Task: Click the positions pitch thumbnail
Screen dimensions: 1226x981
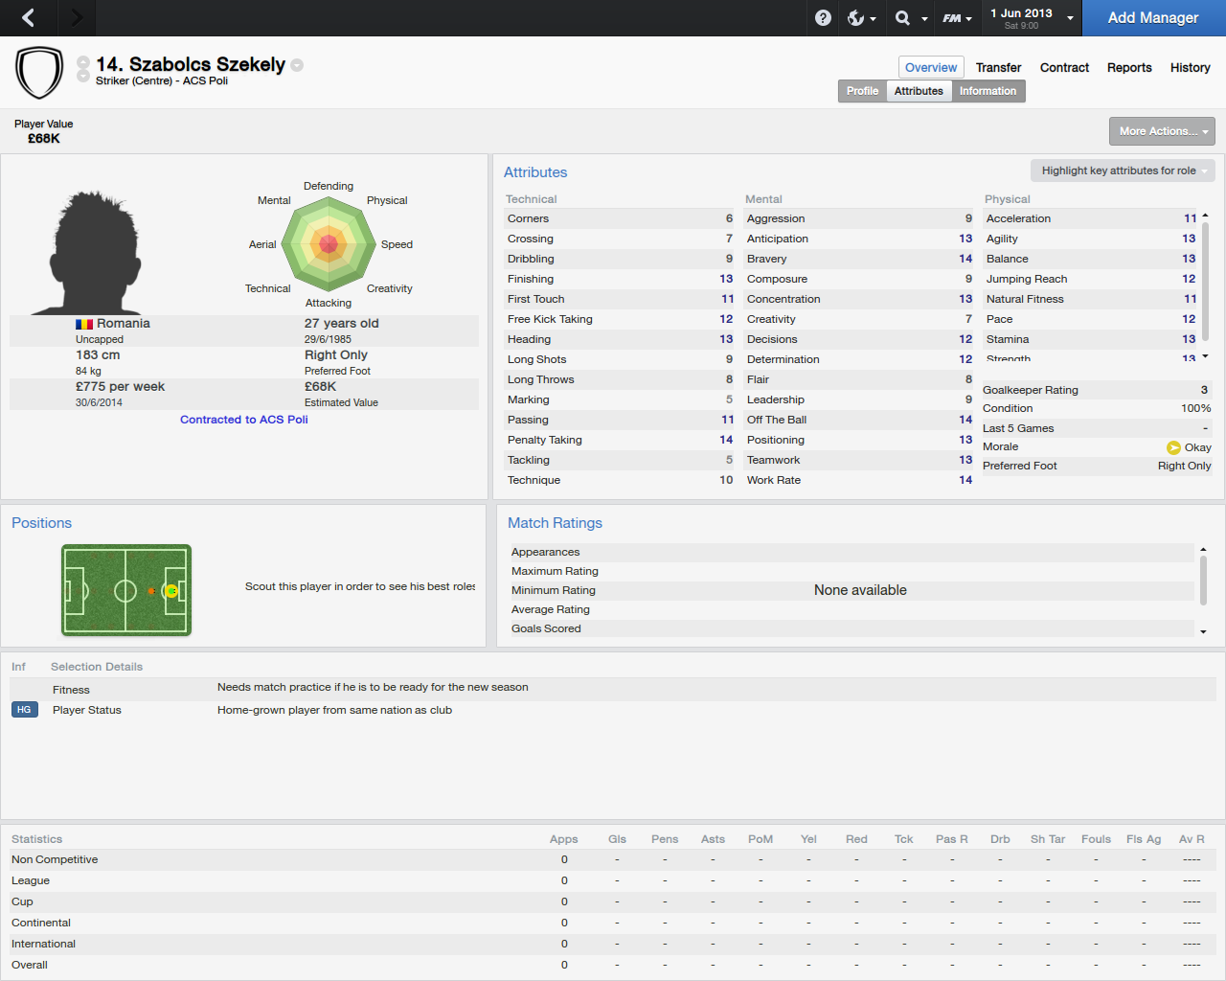Action: tap(126, 590)
